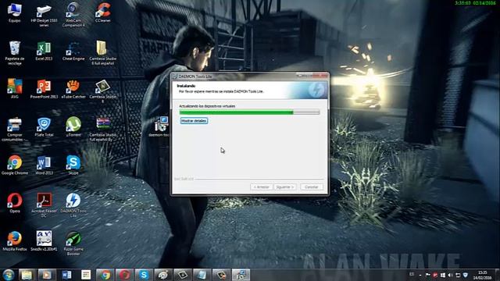The height and width of the screenshot is (281, 500).
Task: Open the volume control in system tray
Action: point(450,275)
